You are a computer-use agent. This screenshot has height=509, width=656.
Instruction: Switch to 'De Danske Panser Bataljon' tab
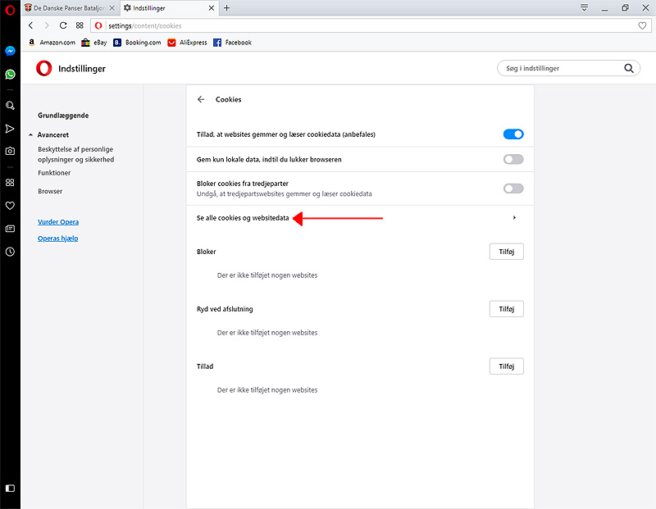(69, 8)
